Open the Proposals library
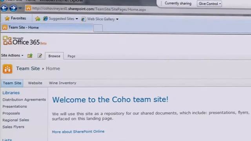 click(x=11, y=113)
